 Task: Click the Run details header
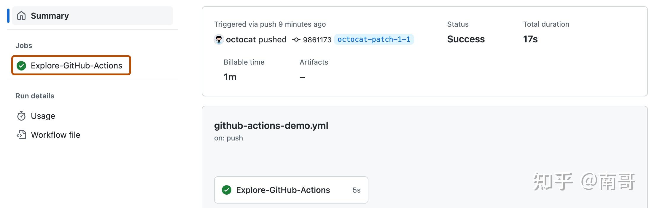[35, 96]
